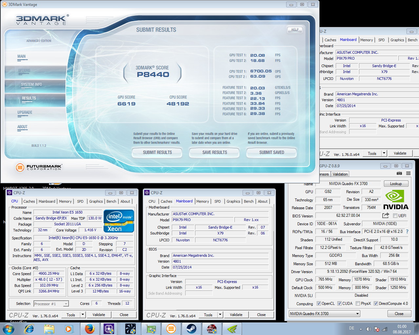Open Windows Media Player taskbar icon
This screenshot has height=335, width=419.
pyautogui.click(x=69, y=329)
